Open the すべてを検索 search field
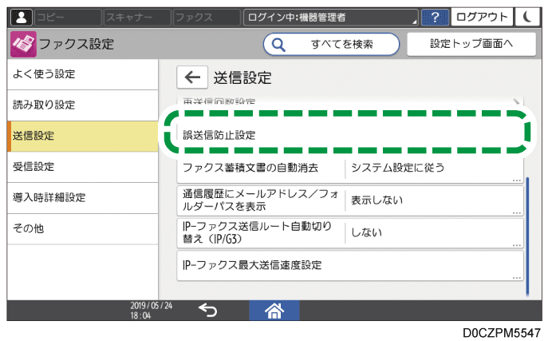548x341 pixels. [331, 44]
